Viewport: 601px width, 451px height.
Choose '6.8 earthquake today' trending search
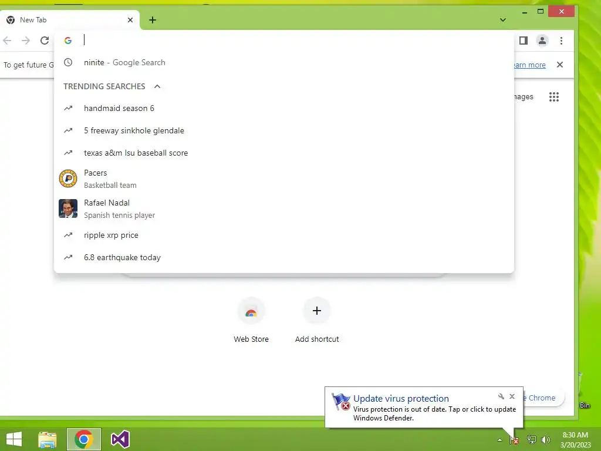(x=284, y=257)
